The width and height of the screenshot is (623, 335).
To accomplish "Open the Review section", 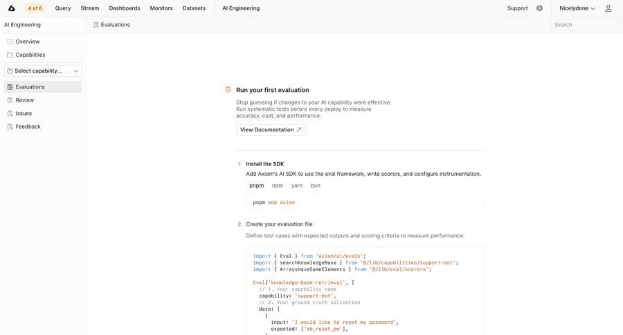I will [43, 100].
